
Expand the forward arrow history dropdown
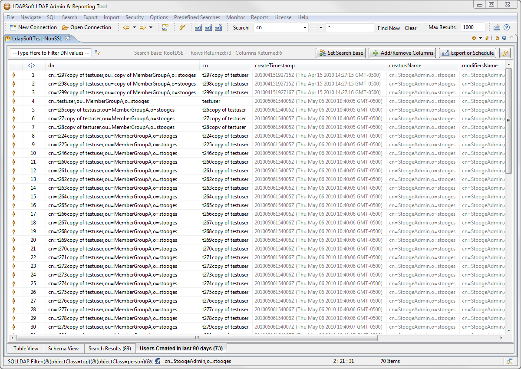coord(151,27)
